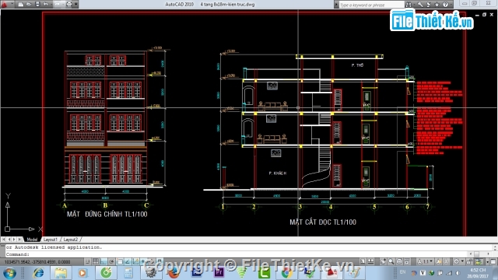Viewport: 498px width, 280px height.
Task: Activate the Pan hand tool in status bar
Action: coord(383,261)
